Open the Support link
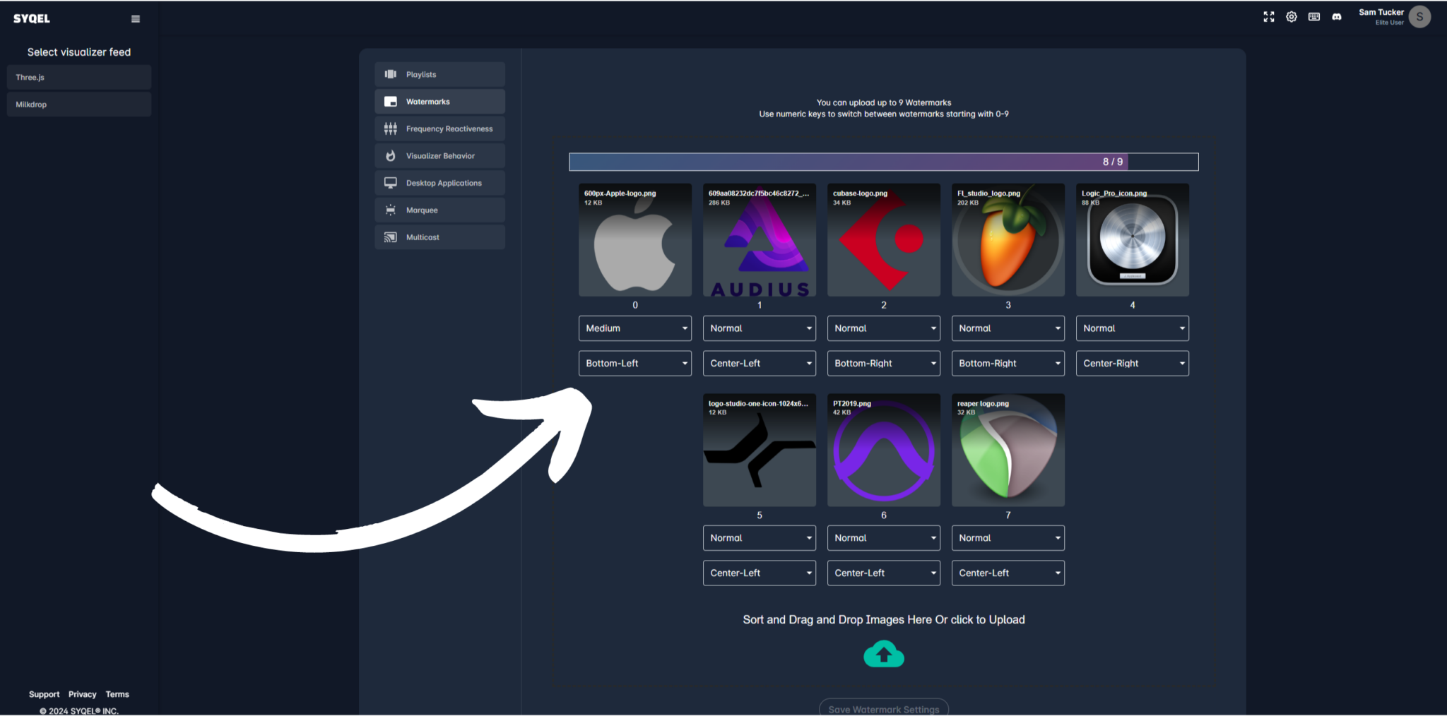Viewport: 1447px width, 716px height. pos(44,694)
